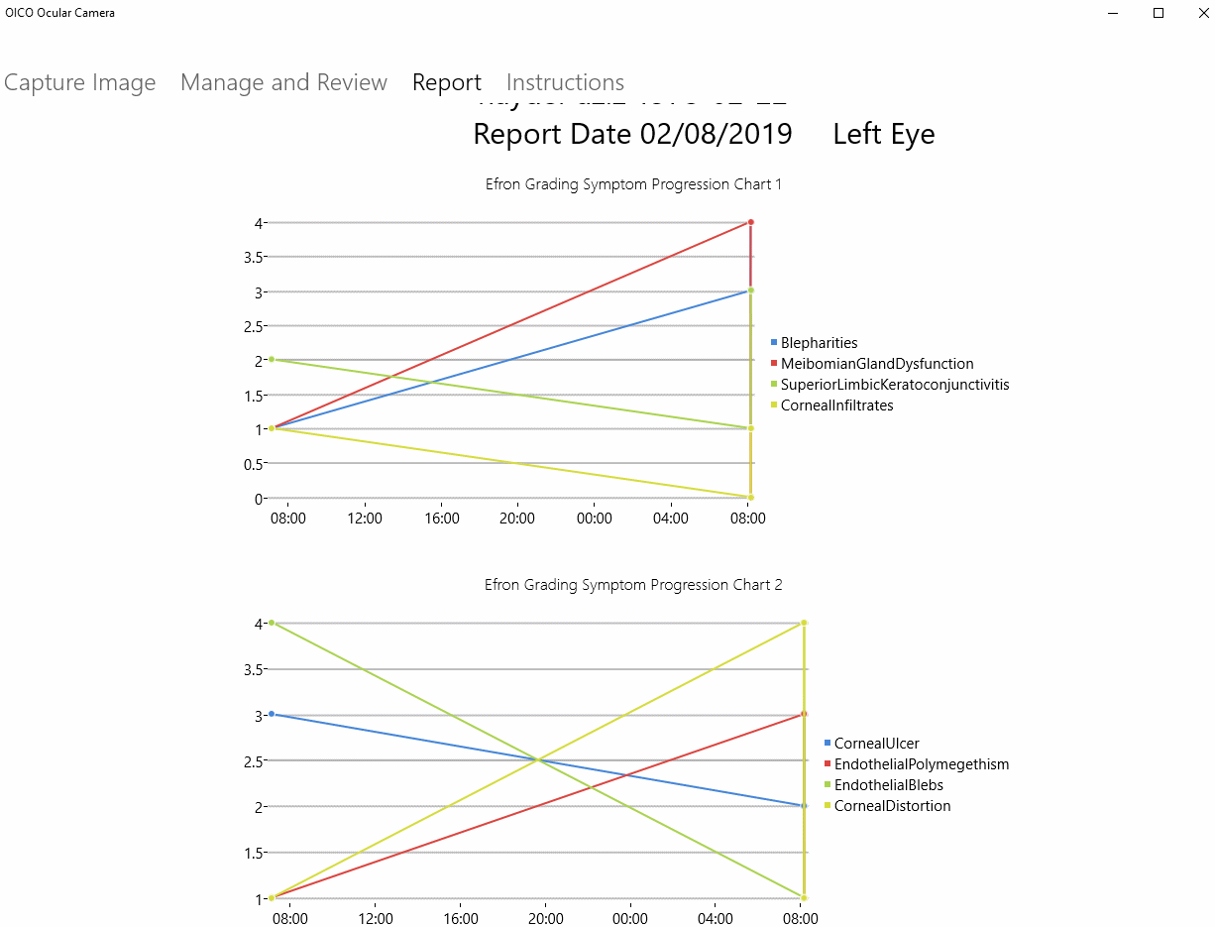Click the EndothelialPolymegethism legend label
The height and width of the screenshot is (927, 1215).
pos(921,764)
